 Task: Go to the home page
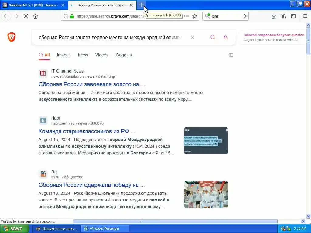[36, 16]
